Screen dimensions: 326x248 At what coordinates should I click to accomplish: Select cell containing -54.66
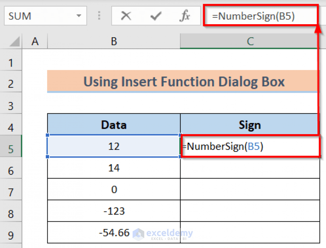coord(114,233)
